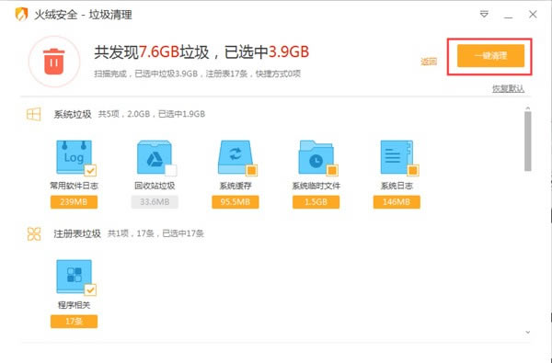Screen dimensions: 552x363
Task: Click the vertical scrollbar thumb
Action: coord(527,141)
